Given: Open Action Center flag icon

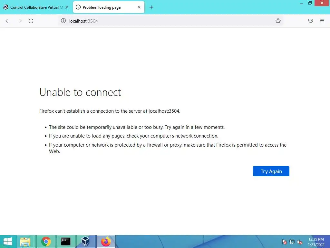Looking at the screenshot, I should click(284, 242).
